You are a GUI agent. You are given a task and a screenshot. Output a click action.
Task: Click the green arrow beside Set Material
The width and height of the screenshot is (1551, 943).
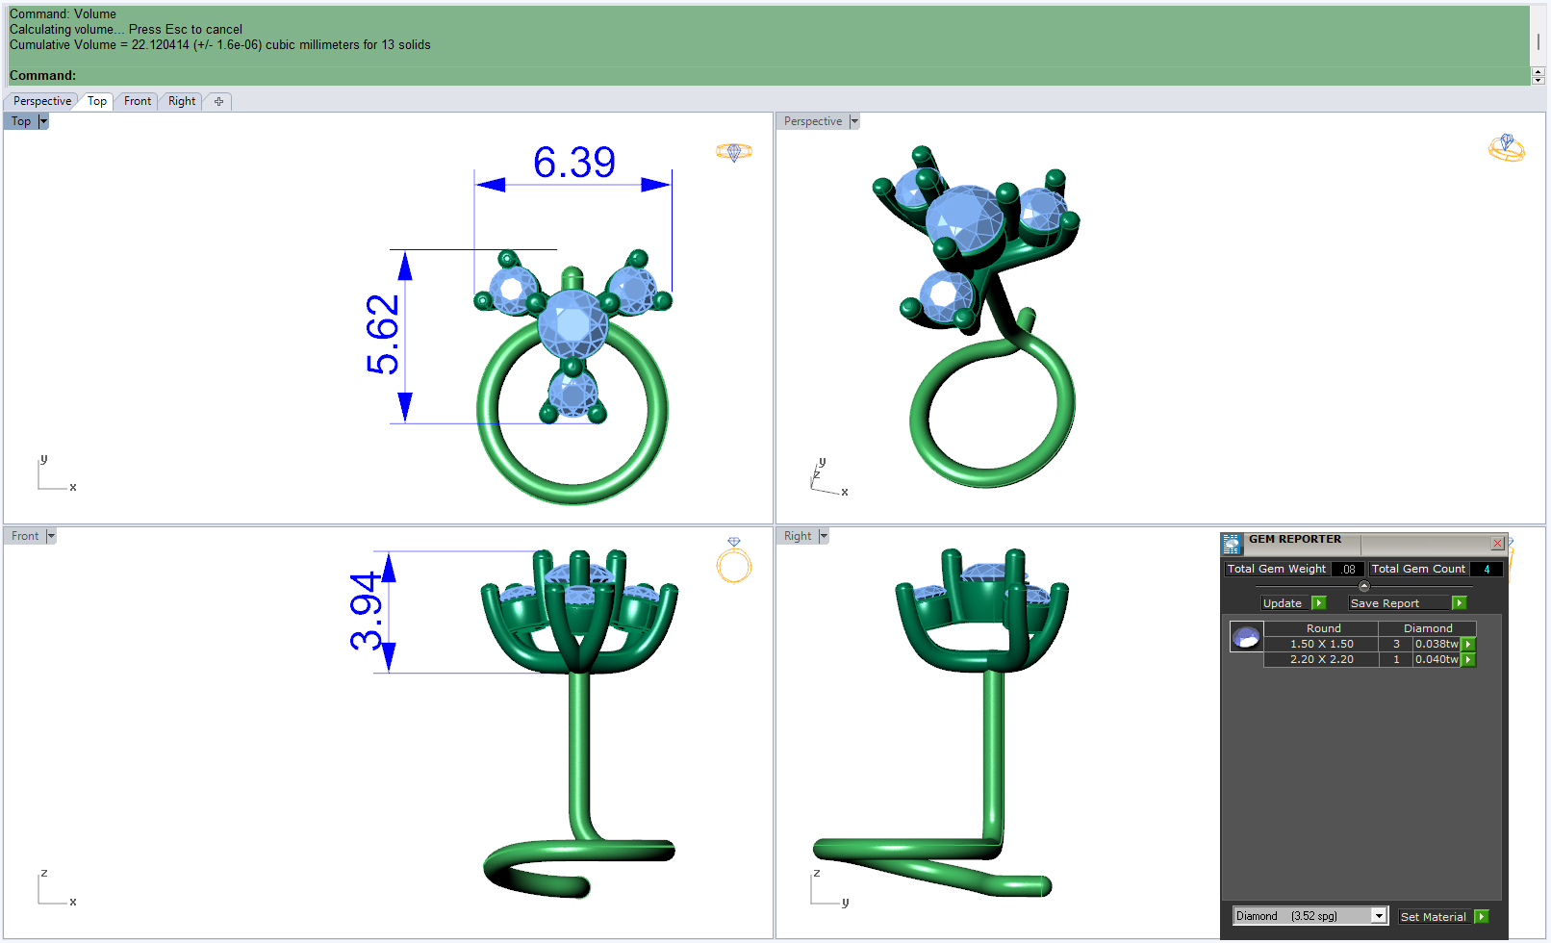coord(1482,917)
